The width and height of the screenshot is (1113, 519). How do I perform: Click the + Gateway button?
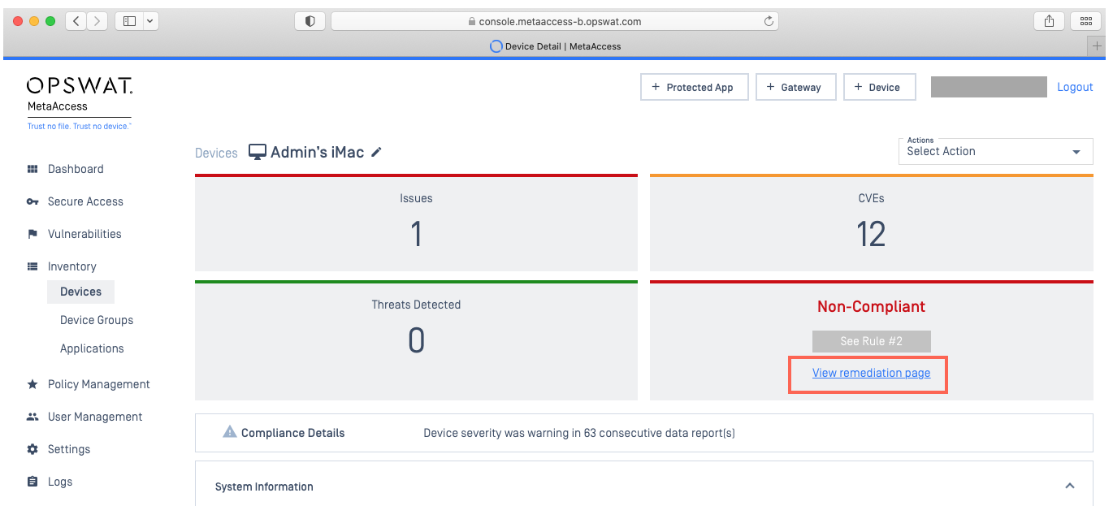pos(796,87)
